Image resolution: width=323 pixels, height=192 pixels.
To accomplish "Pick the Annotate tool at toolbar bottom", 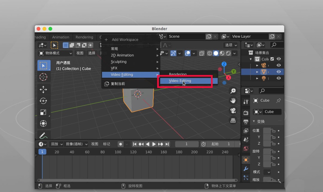I will pos(43,135).
